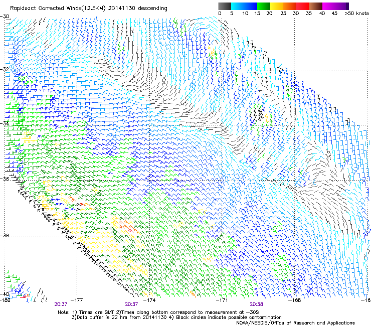Click the "20:37" time label beside -177

click(x=61, y=304)
